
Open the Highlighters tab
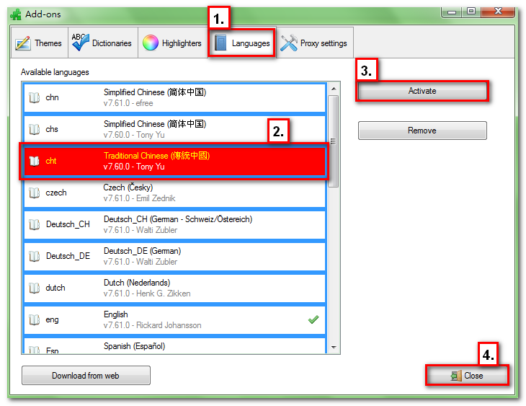pyautogui.click(x=171, y=43)
